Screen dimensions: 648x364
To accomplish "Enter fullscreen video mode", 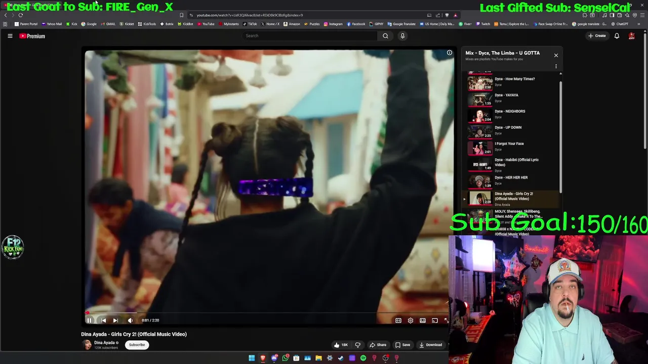I will coord(446,321).
